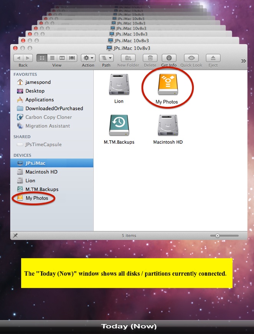Click the 5 items status text
This screenshot has height=334, width=254.
pos(129,236)
